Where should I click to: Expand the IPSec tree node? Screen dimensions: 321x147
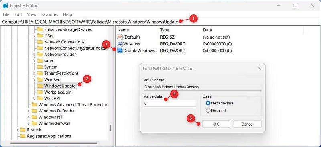pos(34,36)
